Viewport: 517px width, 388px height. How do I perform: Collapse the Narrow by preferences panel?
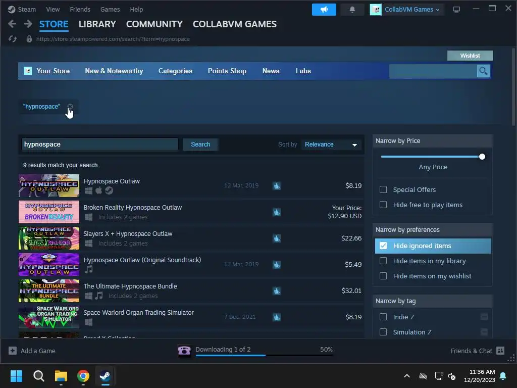433,230
